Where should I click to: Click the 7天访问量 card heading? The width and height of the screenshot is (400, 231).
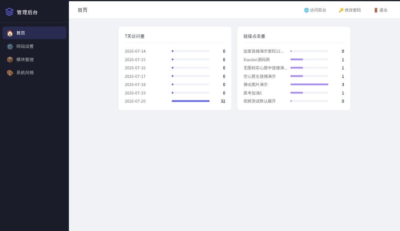pos(135,36)
